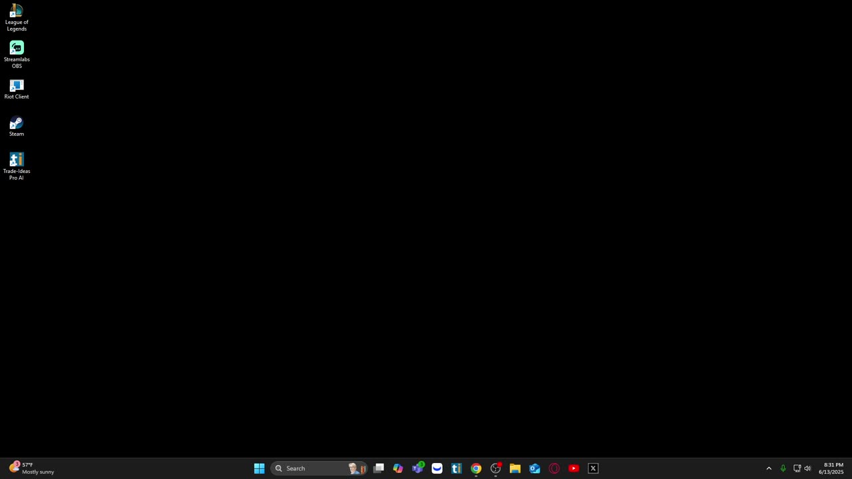
Task: Launch Streamlabs OBS from desktop
Action: coord(17,55)
